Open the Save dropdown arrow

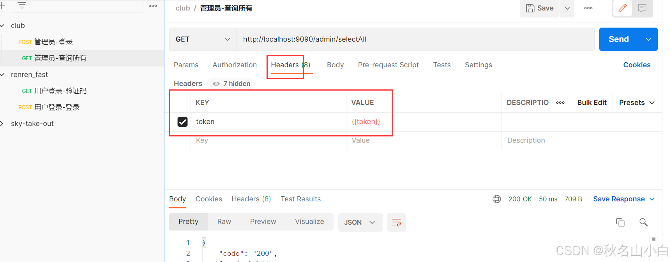(567, 8)
